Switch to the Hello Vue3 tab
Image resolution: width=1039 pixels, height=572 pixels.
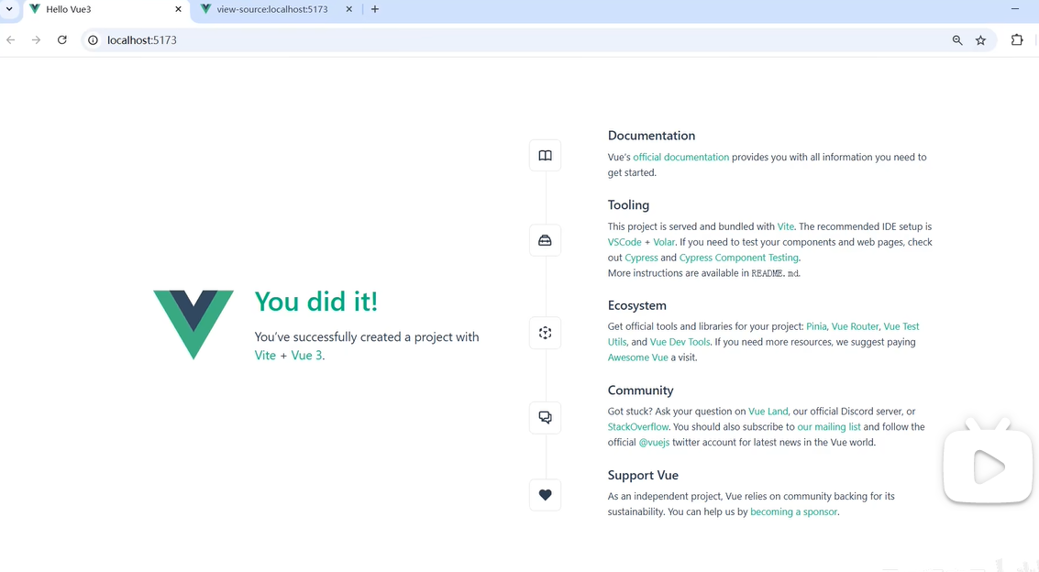[106, 9]
